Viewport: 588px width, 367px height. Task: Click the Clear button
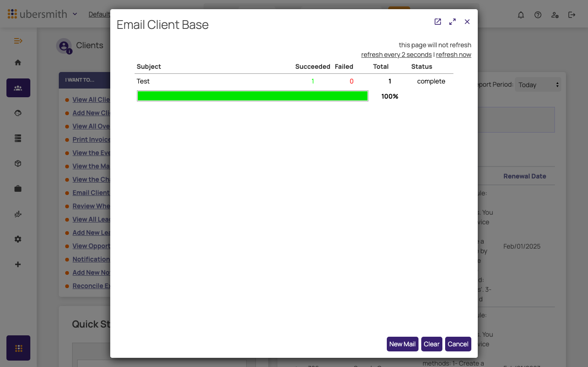coord(432,344)
